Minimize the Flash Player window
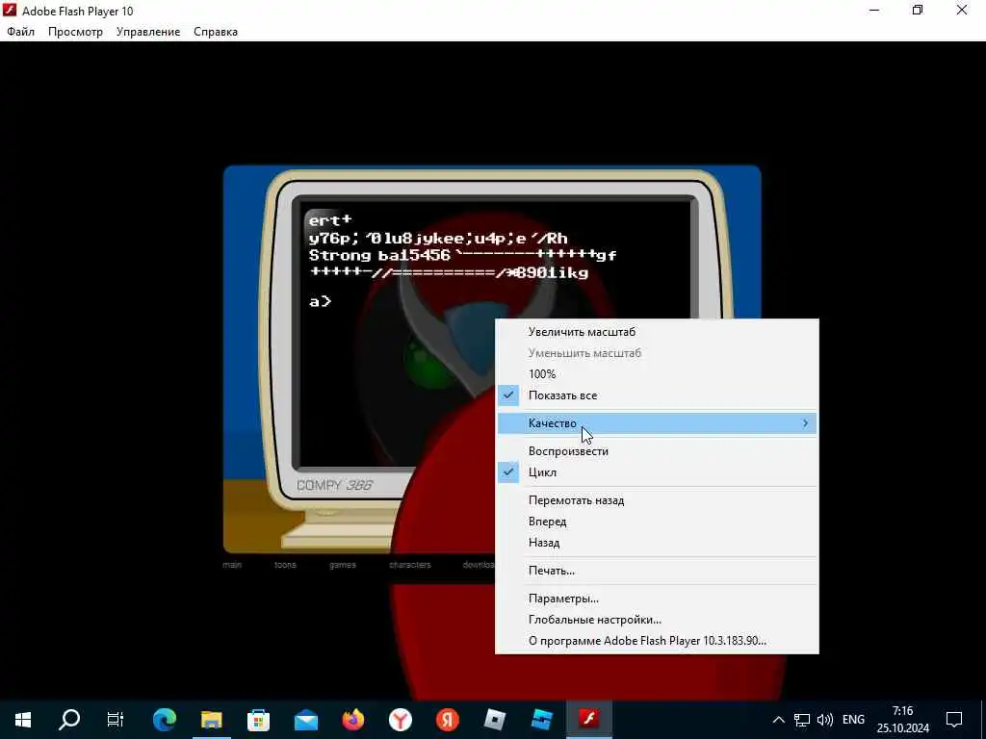The width and height of the screenshot is (986, 739). 874,10
